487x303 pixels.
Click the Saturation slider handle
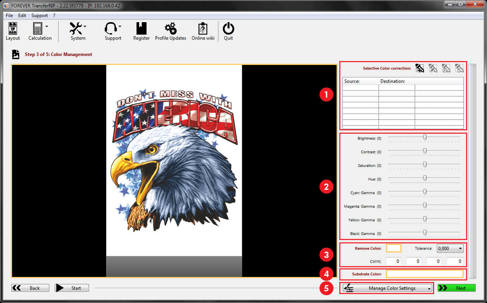[x=425, y=164]
